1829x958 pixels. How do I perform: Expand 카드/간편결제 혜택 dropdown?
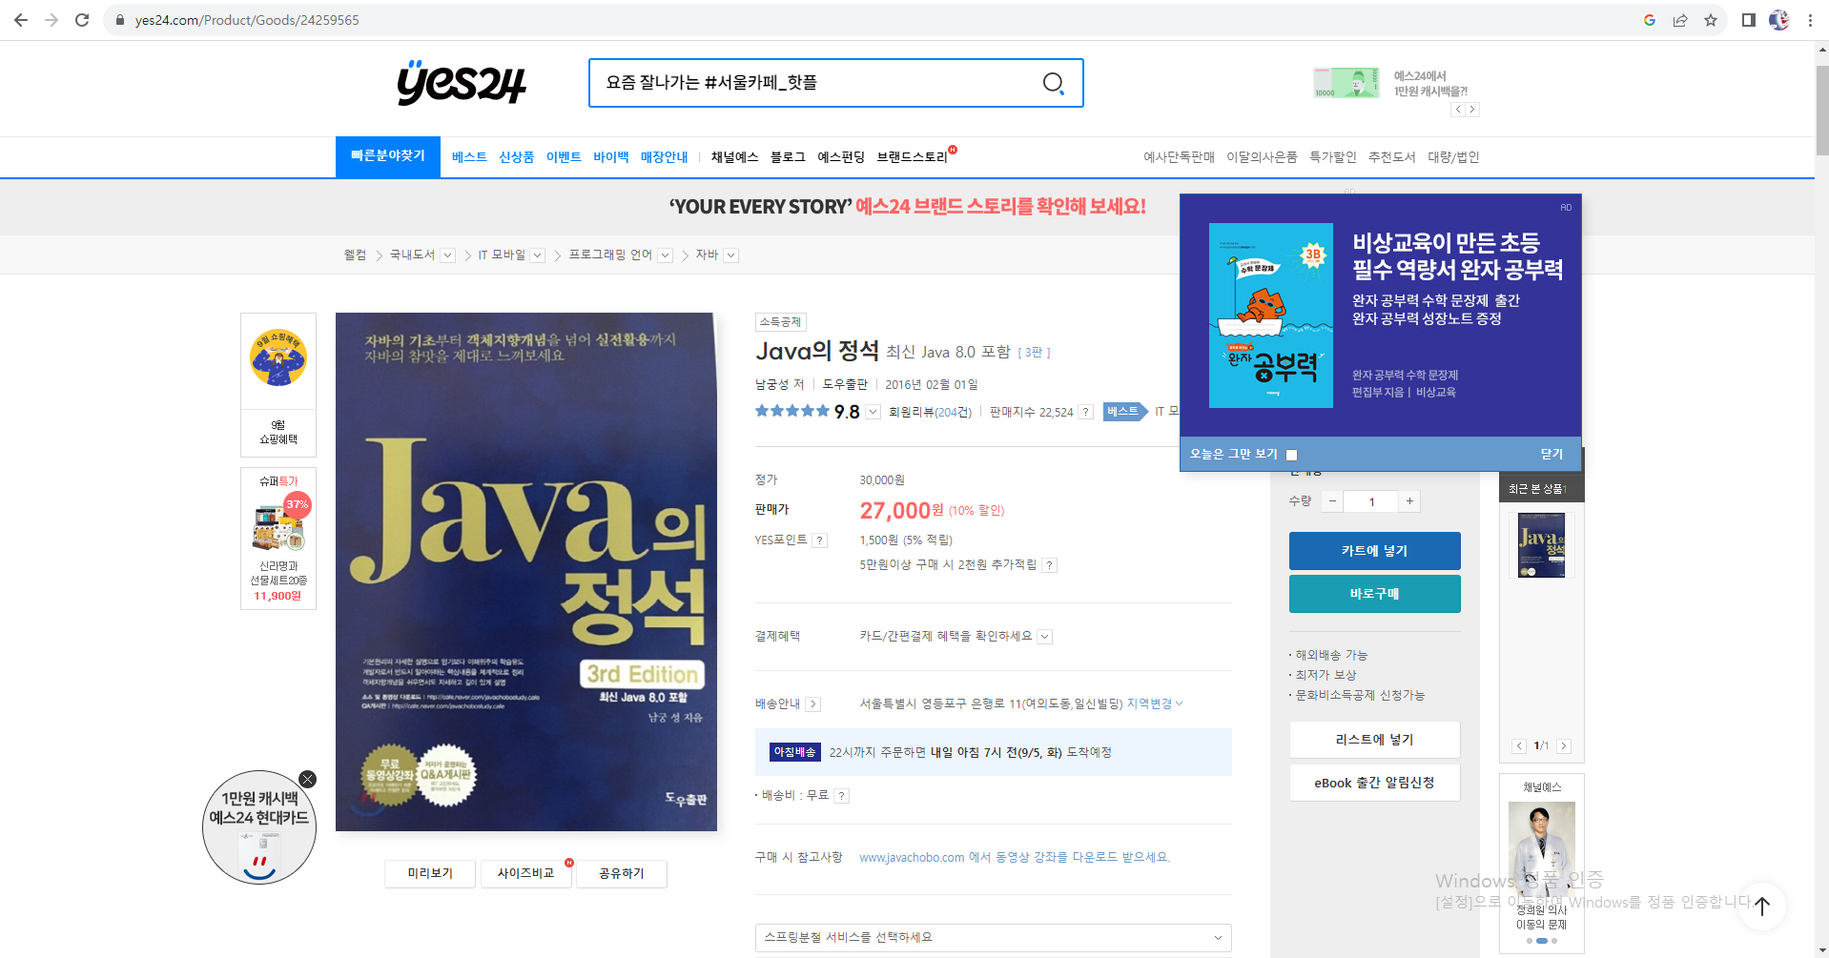tap(1045, 637)
